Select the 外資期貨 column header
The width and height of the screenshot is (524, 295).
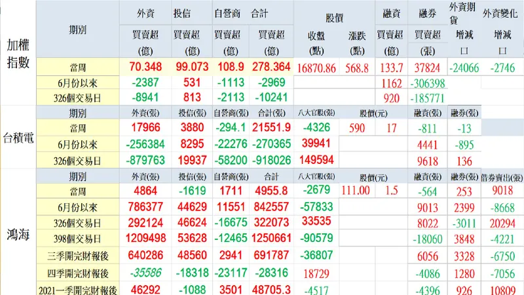pyautogui.click(x=462, y=13)
